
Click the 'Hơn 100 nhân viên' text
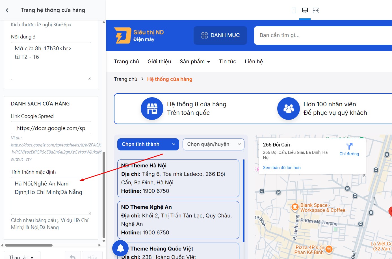pyautogui.click(x=330, y=104)
